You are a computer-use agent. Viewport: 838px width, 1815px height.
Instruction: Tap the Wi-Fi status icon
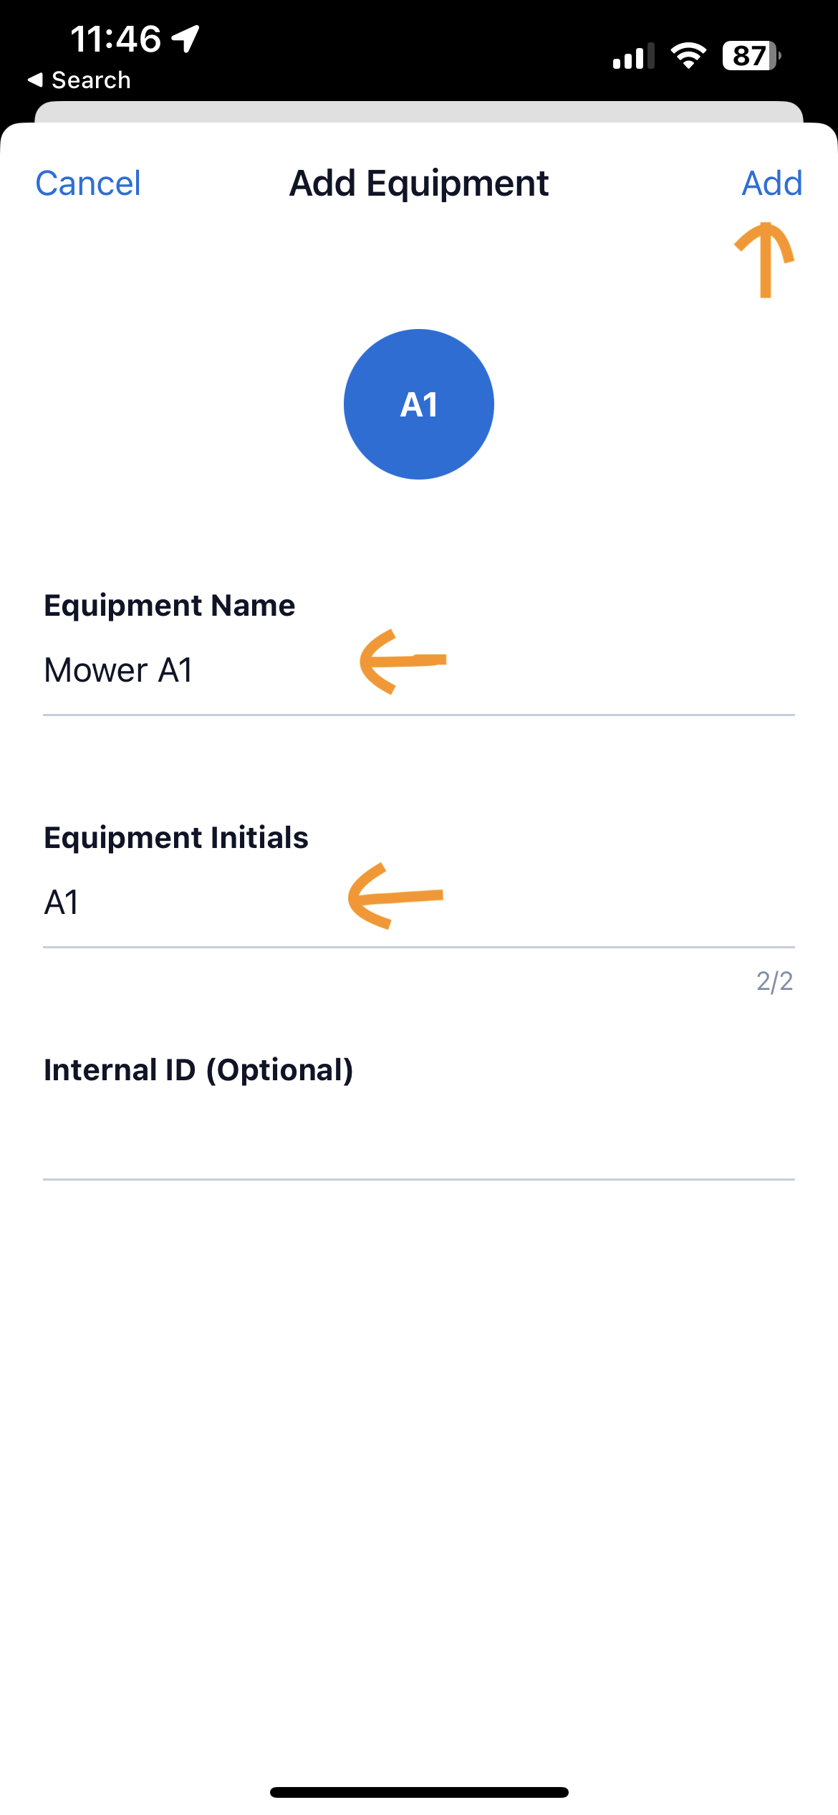point(688,56)
